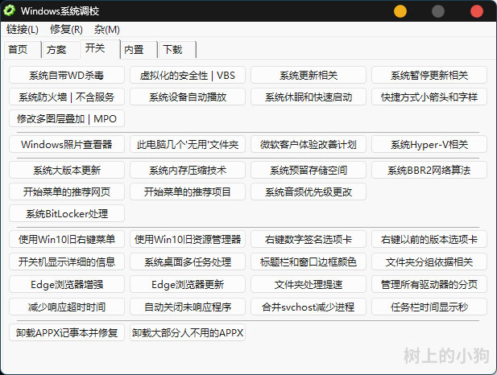Click 开关机显示详细的信息 button
This screenshot has height=375, width=497.
click(x=67, y=262)
